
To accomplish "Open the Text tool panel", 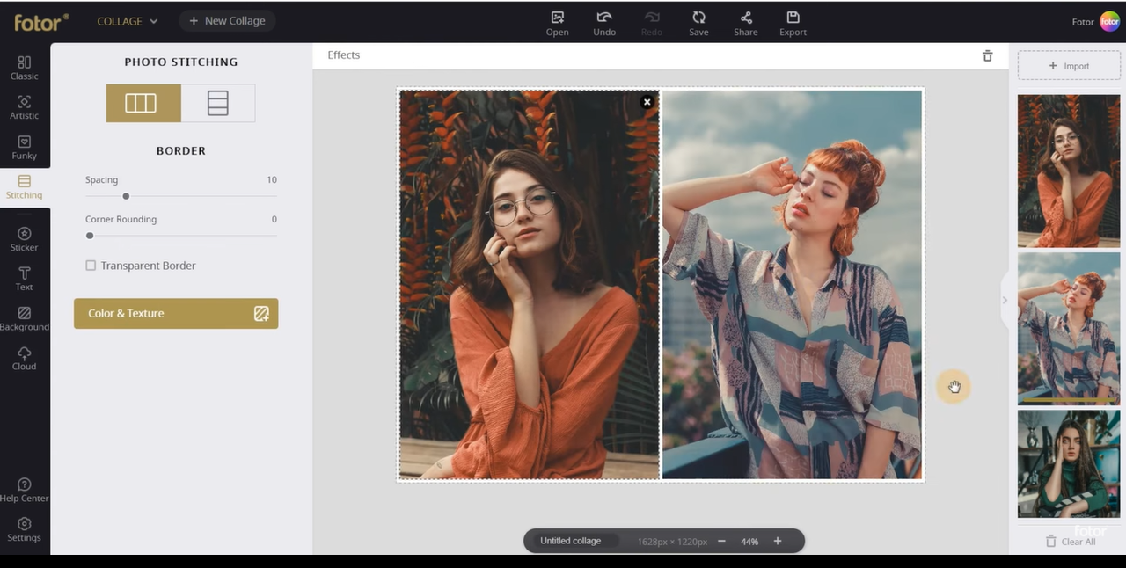I will pyautogui.click(x=24, y=278).
